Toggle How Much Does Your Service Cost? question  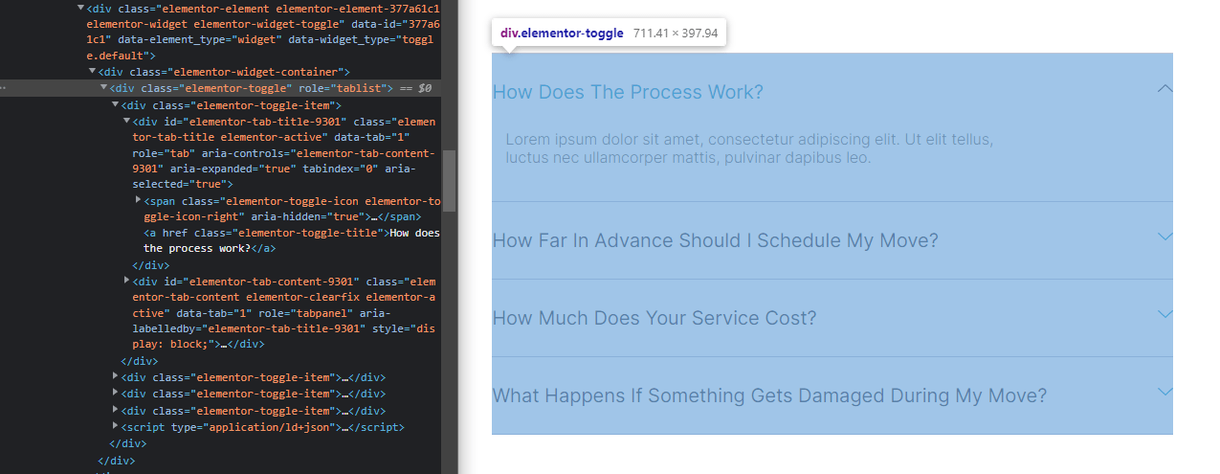coord(654,318)
